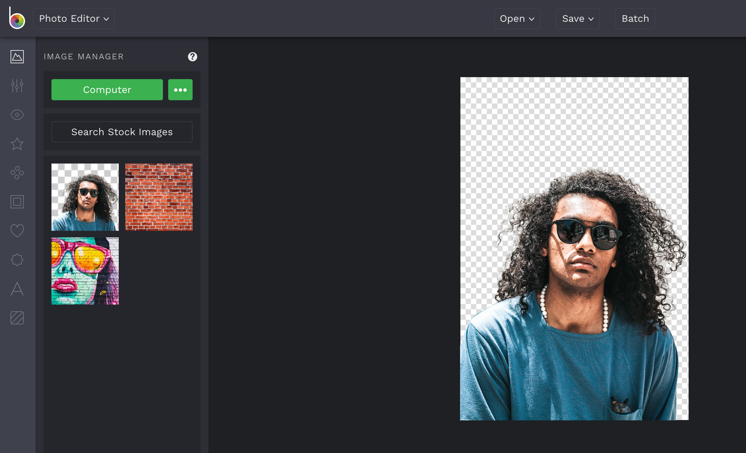Screen dimensions: 746x453
Task: Click the green Computer upload button
Action: click(x=107, y=90)
